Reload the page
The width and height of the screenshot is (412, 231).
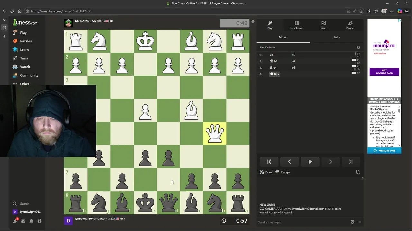(x=12, y=11)
